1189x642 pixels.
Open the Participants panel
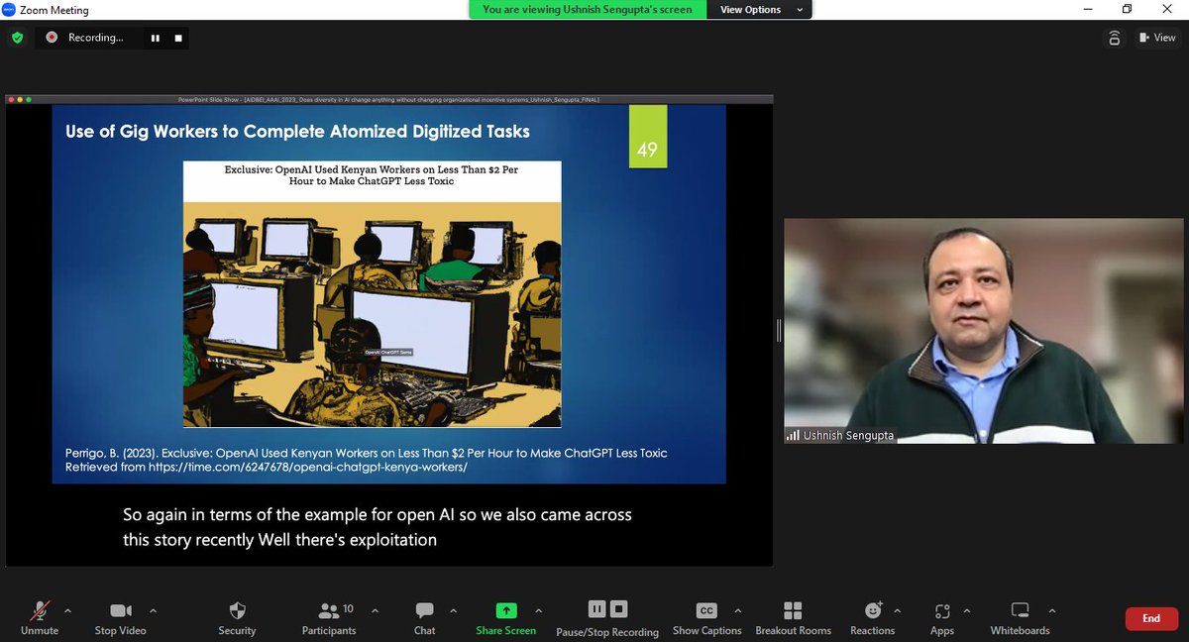pyautogui.click(x=329, y=617)
